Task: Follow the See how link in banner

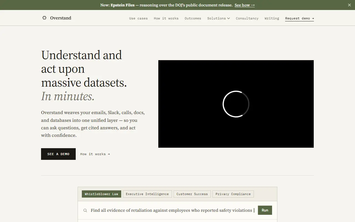Action: (x=245, y=5)
